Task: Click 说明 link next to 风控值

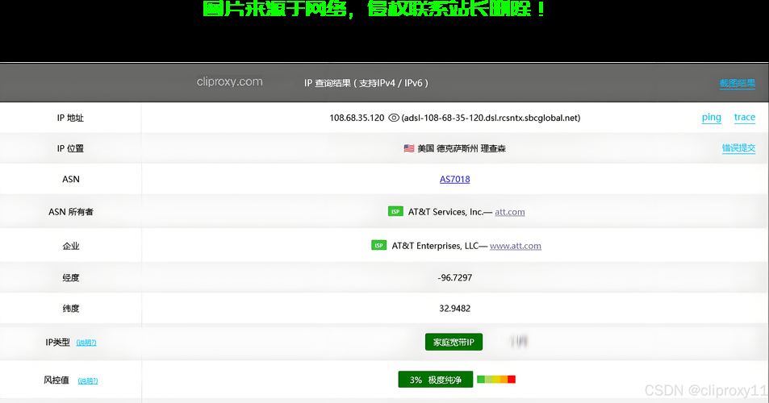Action: (x=88, y=381)
